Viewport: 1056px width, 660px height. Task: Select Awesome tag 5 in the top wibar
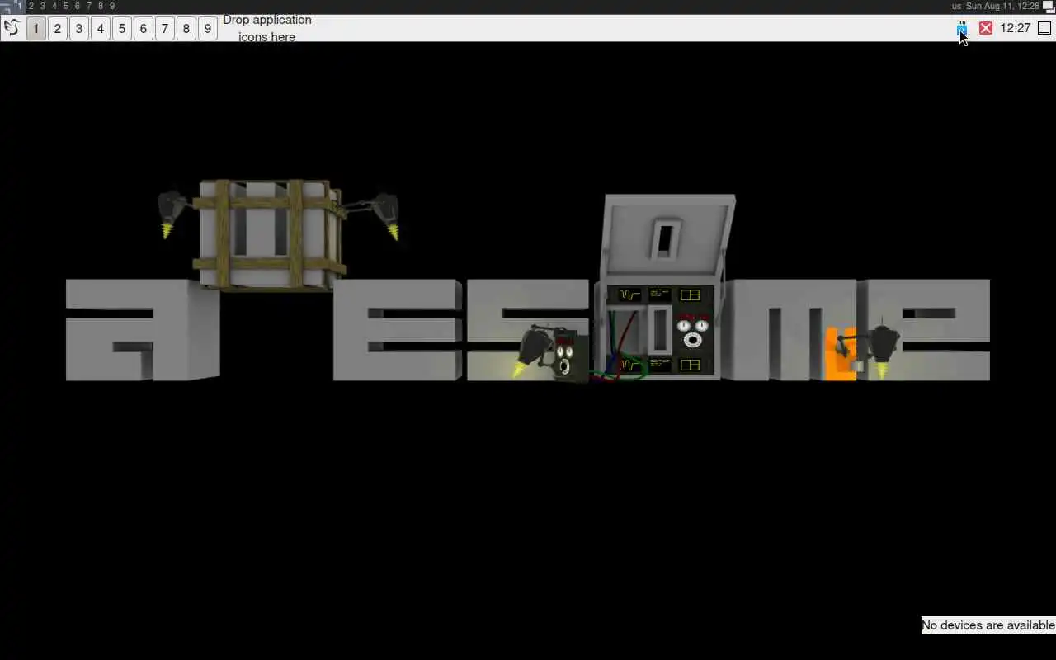point(66,6)
